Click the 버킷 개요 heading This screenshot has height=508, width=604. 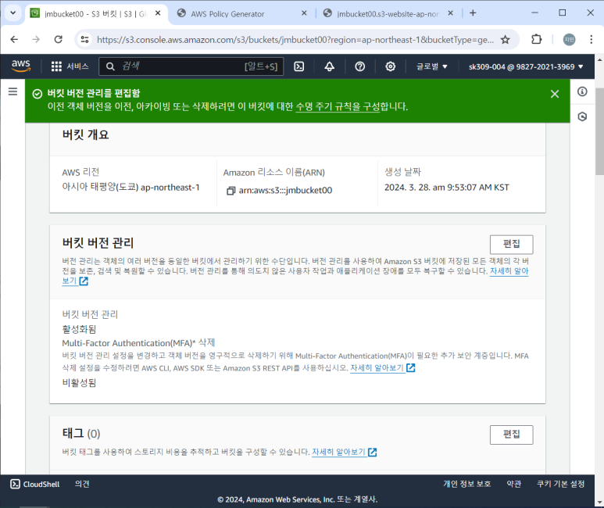[x=85, y=134]
